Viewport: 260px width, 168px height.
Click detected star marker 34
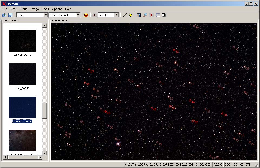tap(85, 83)
